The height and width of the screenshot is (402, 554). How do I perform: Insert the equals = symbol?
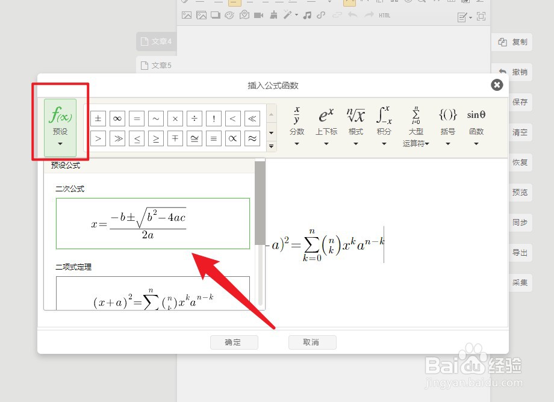point(137,119)
